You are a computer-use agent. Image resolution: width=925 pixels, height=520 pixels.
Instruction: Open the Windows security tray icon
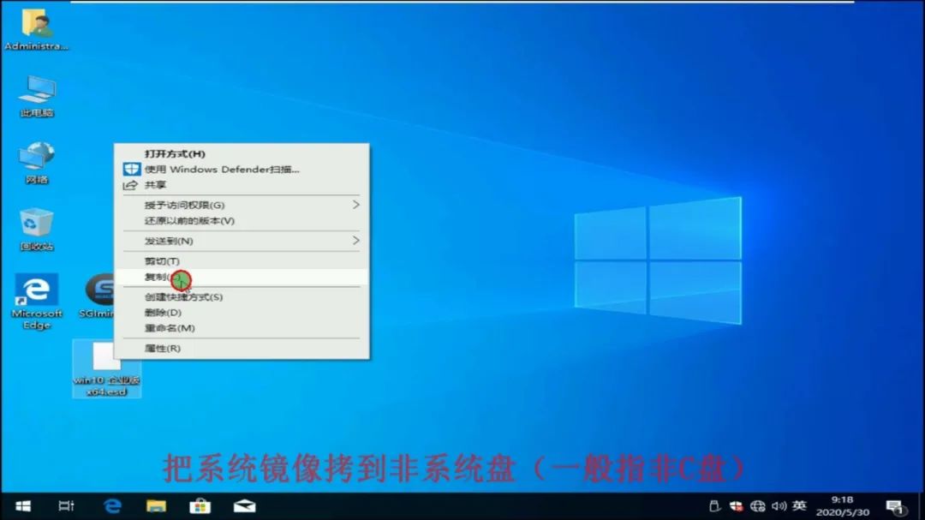point(737,506)
